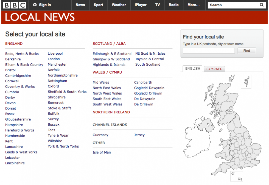This screenshot has height=185, width=269.
Task: Select Lincolnshire
Action: [15, 163]
